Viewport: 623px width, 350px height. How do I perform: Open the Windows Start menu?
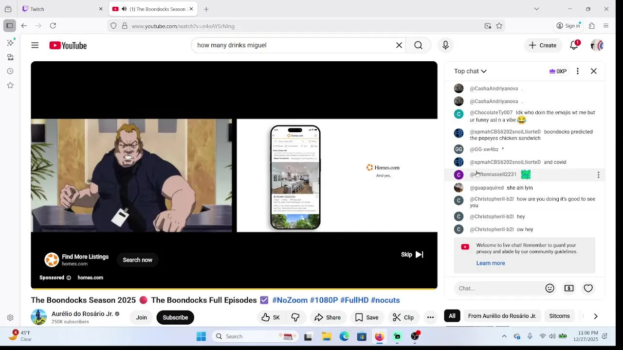tap(201, 336)
